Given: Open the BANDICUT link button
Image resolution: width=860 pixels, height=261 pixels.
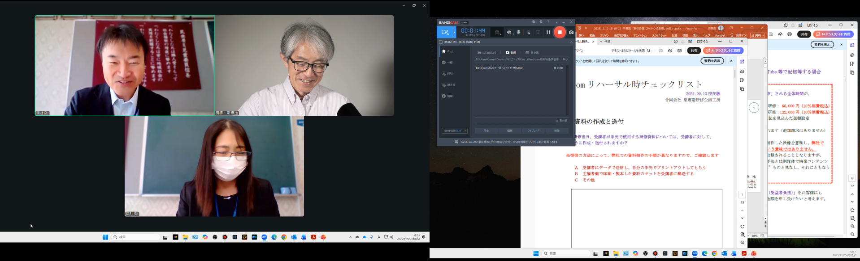Looking at the screenshot, I should pos(455,131).
